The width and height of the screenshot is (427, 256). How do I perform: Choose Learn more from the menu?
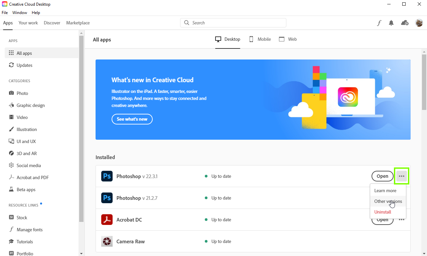[x=388, y=190]
